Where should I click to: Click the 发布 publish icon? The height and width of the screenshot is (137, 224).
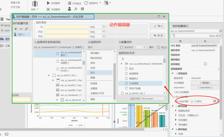click(x=35, y=4)
